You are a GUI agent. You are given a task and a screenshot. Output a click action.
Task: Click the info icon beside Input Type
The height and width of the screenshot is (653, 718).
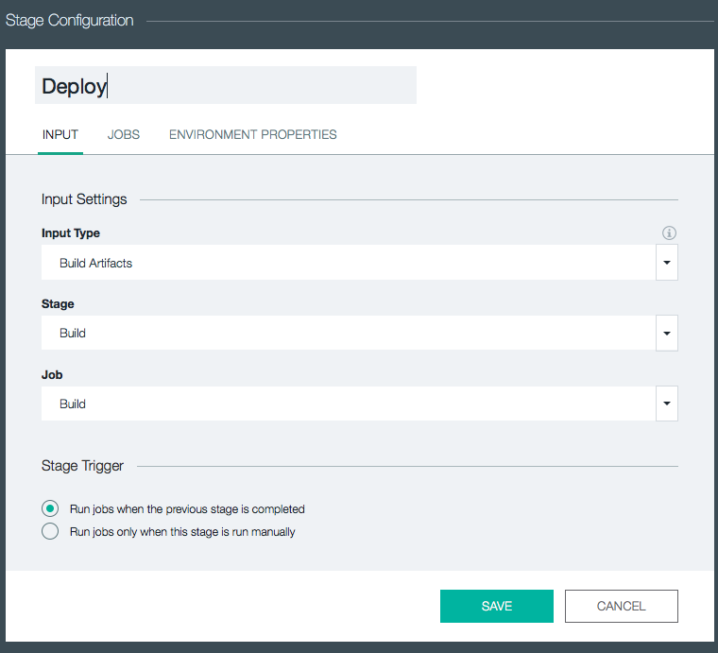[669, 233]
